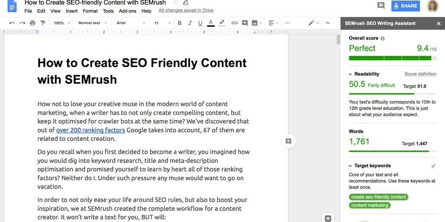Open the Add-ons menu

point(127,11)
